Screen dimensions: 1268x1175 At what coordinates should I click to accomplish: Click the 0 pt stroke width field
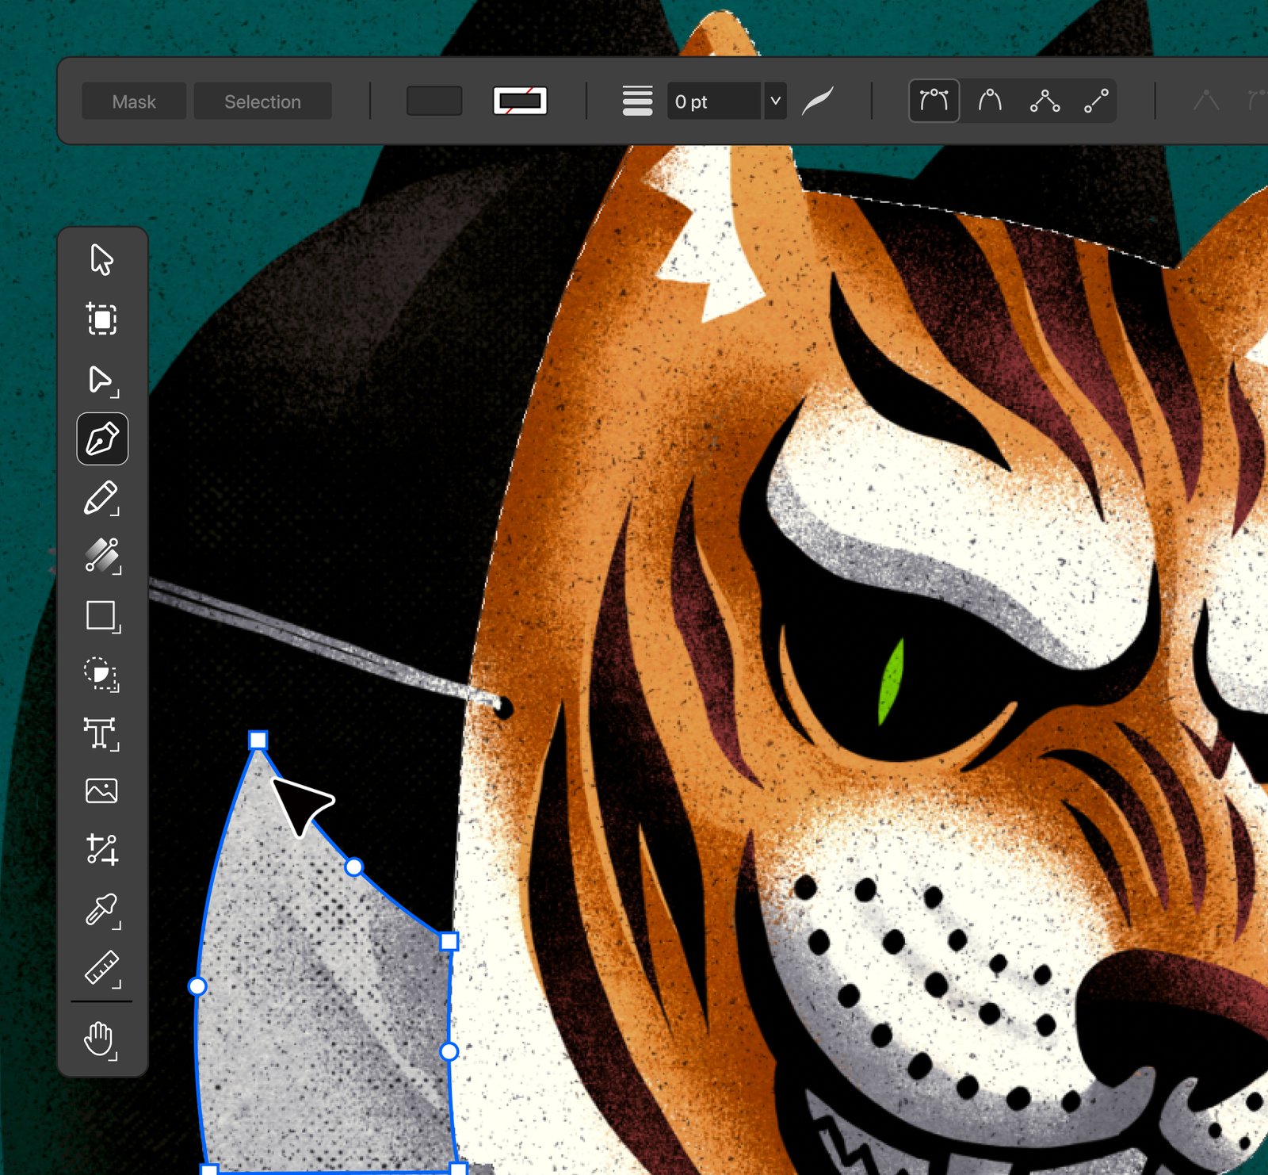click(713, 101)
